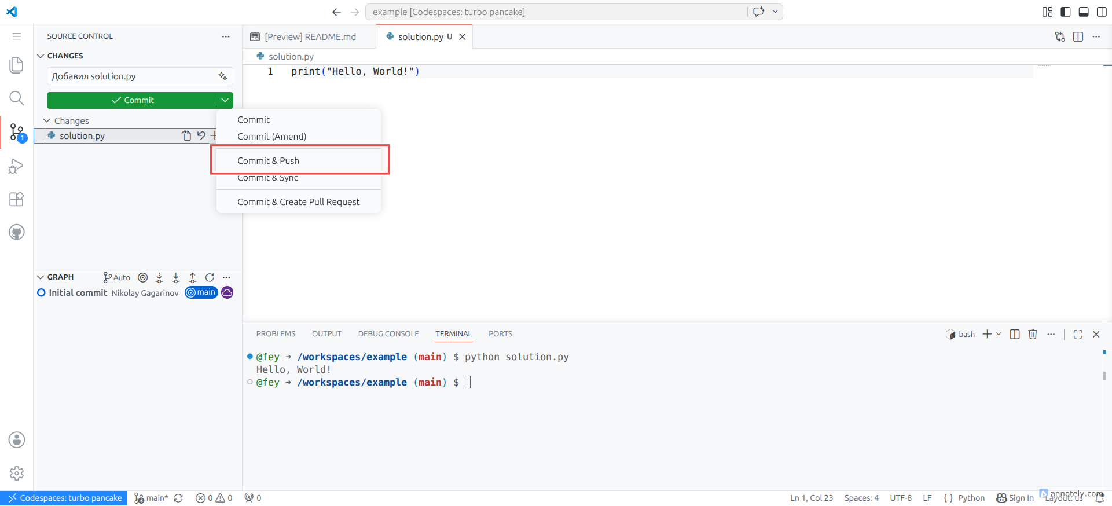Viewport: 1112px width, 506px height.
Task: Go back using the navigation arrow
Action: click(337, 12)
